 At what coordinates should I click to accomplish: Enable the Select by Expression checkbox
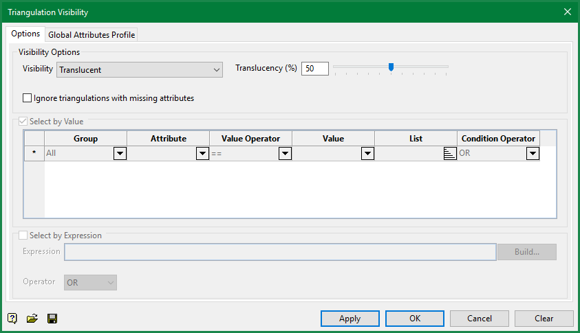(x=23, y=236)
